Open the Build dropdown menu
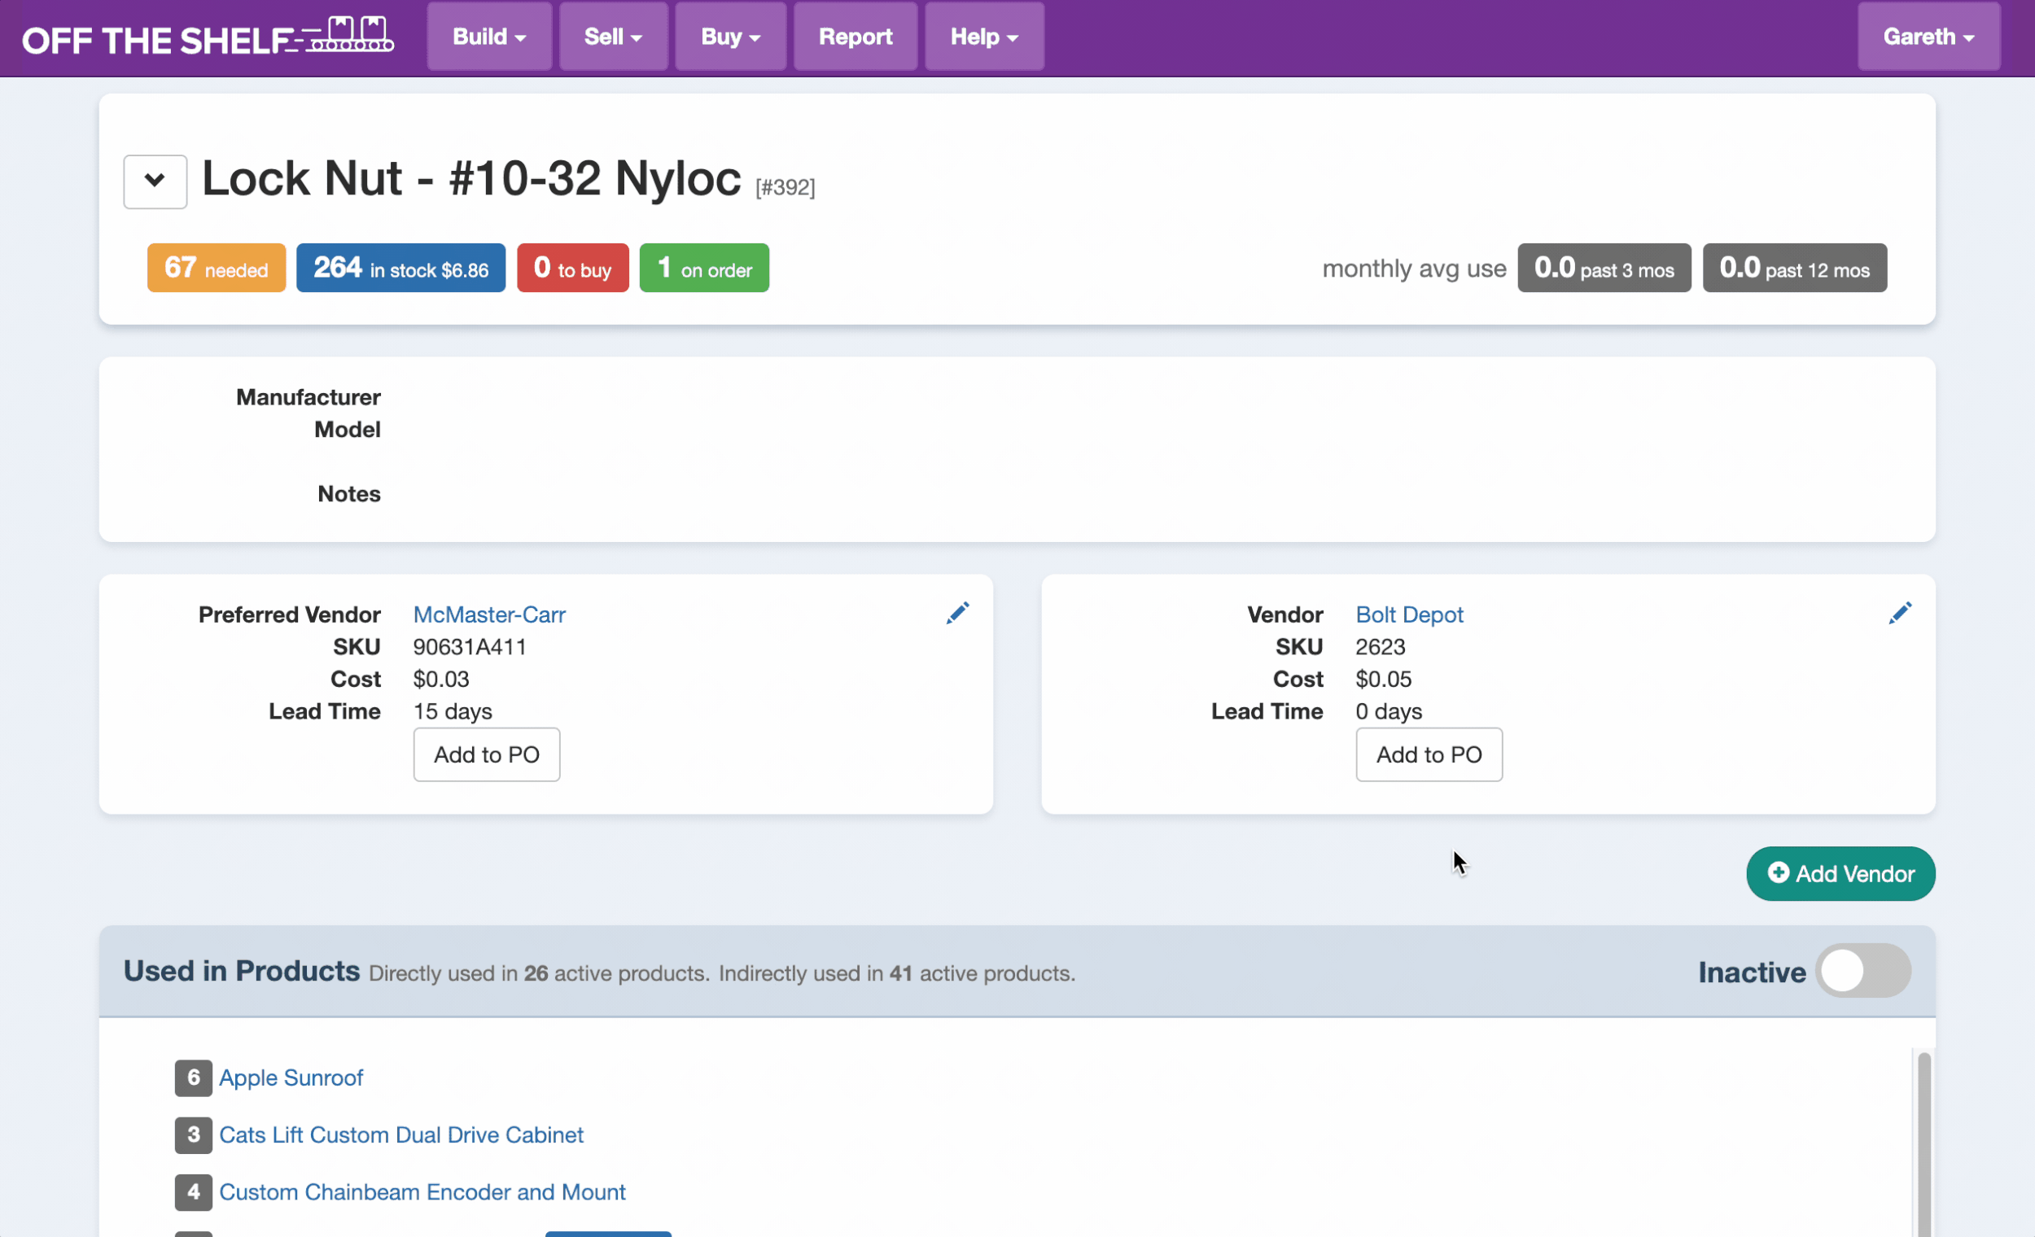2035x1237 pixels. click(489, 37)
